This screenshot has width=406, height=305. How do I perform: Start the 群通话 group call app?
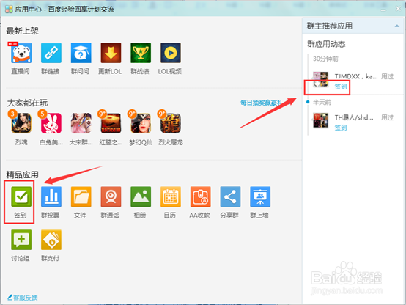pos(111,196)
